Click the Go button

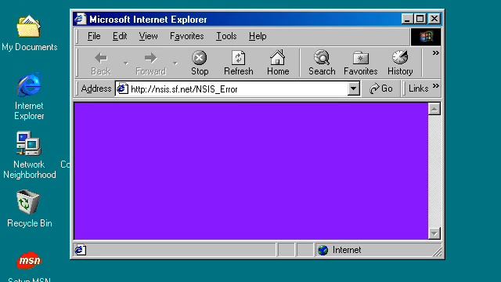(x=381, y=89)
